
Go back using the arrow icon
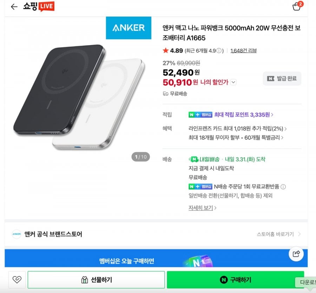coord(14,7)
